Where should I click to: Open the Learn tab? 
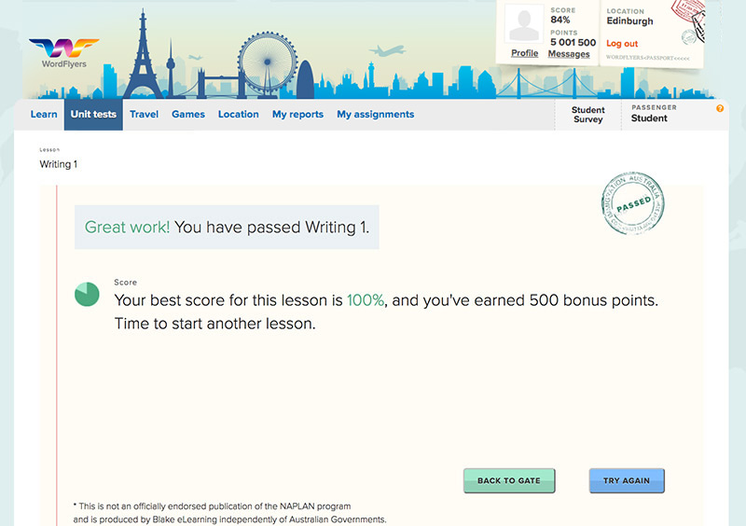click(x=44, y=115)
